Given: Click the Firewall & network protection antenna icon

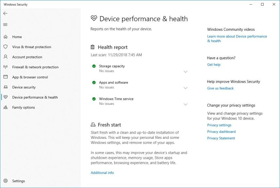Looking at the screenshot, I should click(6, 67).
